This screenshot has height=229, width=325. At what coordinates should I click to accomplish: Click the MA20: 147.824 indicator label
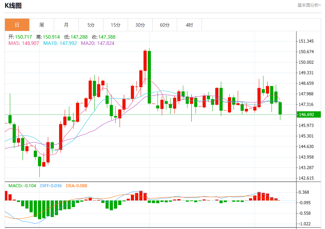(x=98, y=43)
